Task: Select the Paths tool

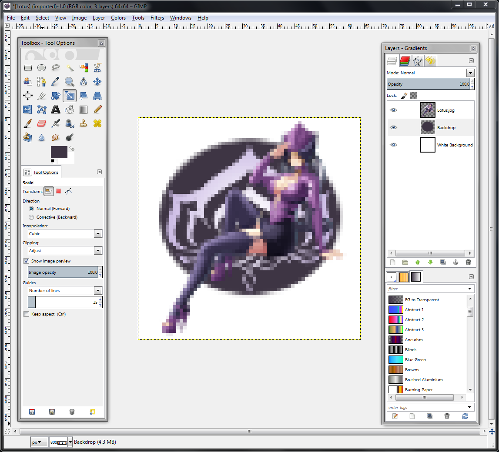Action: [42, 82]
